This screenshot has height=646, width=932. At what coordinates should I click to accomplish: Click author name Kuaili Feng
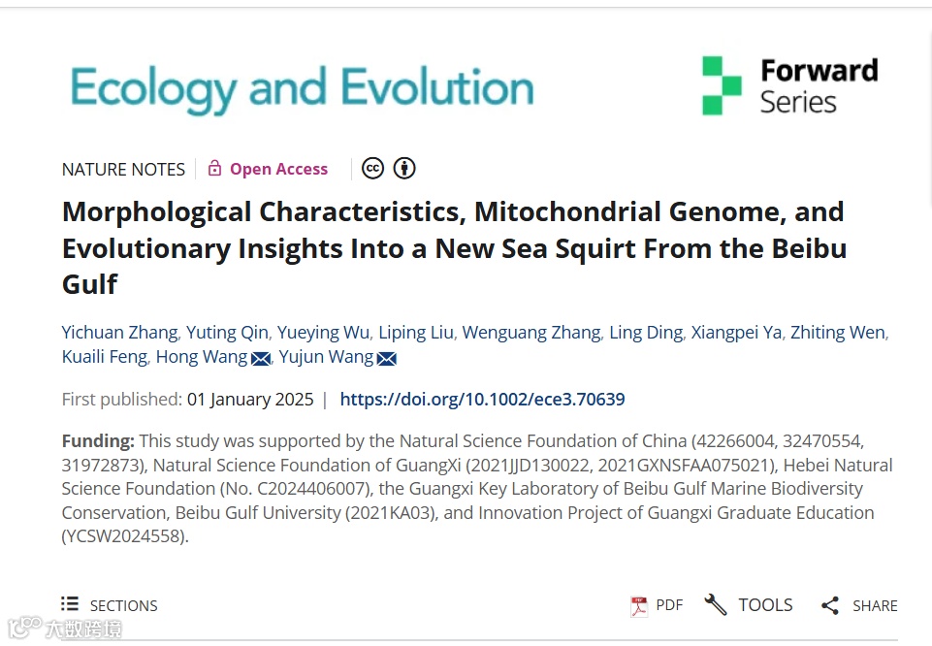[x=104, y=357]
